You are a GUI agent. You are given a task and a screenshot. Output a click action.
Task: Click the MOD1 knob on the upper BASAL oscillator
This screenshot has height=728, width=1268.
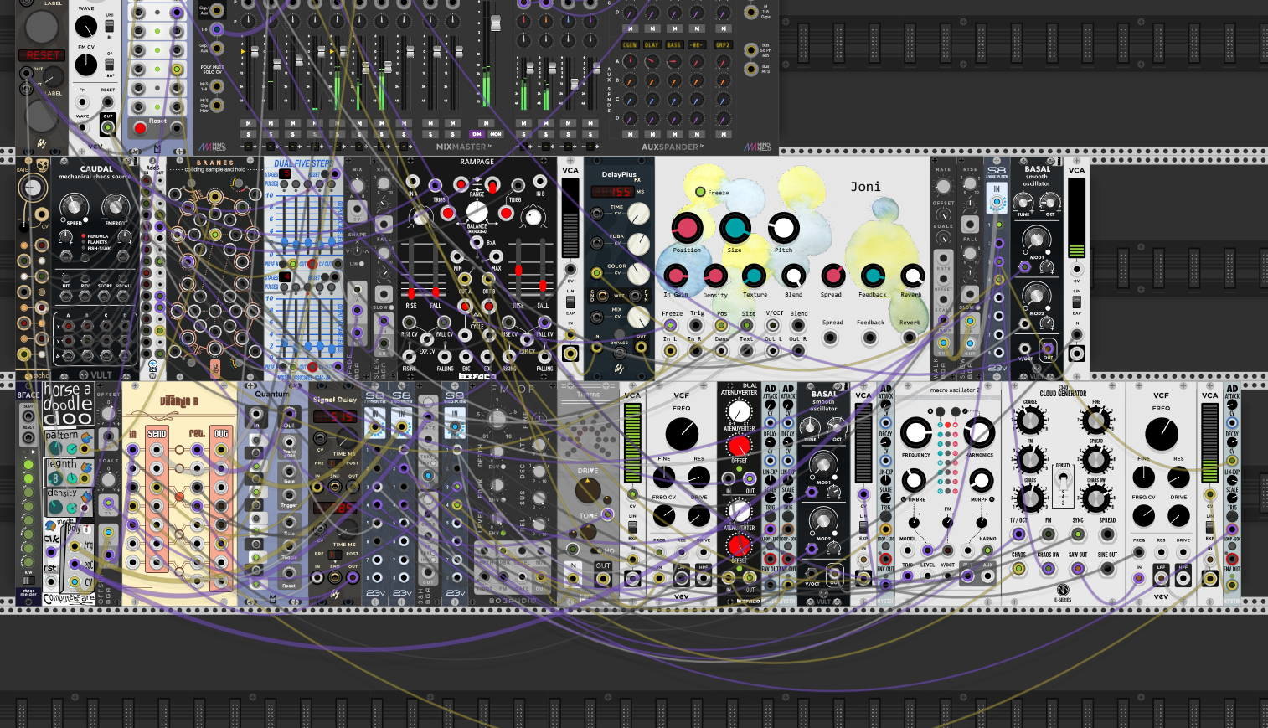[1036, 241]
